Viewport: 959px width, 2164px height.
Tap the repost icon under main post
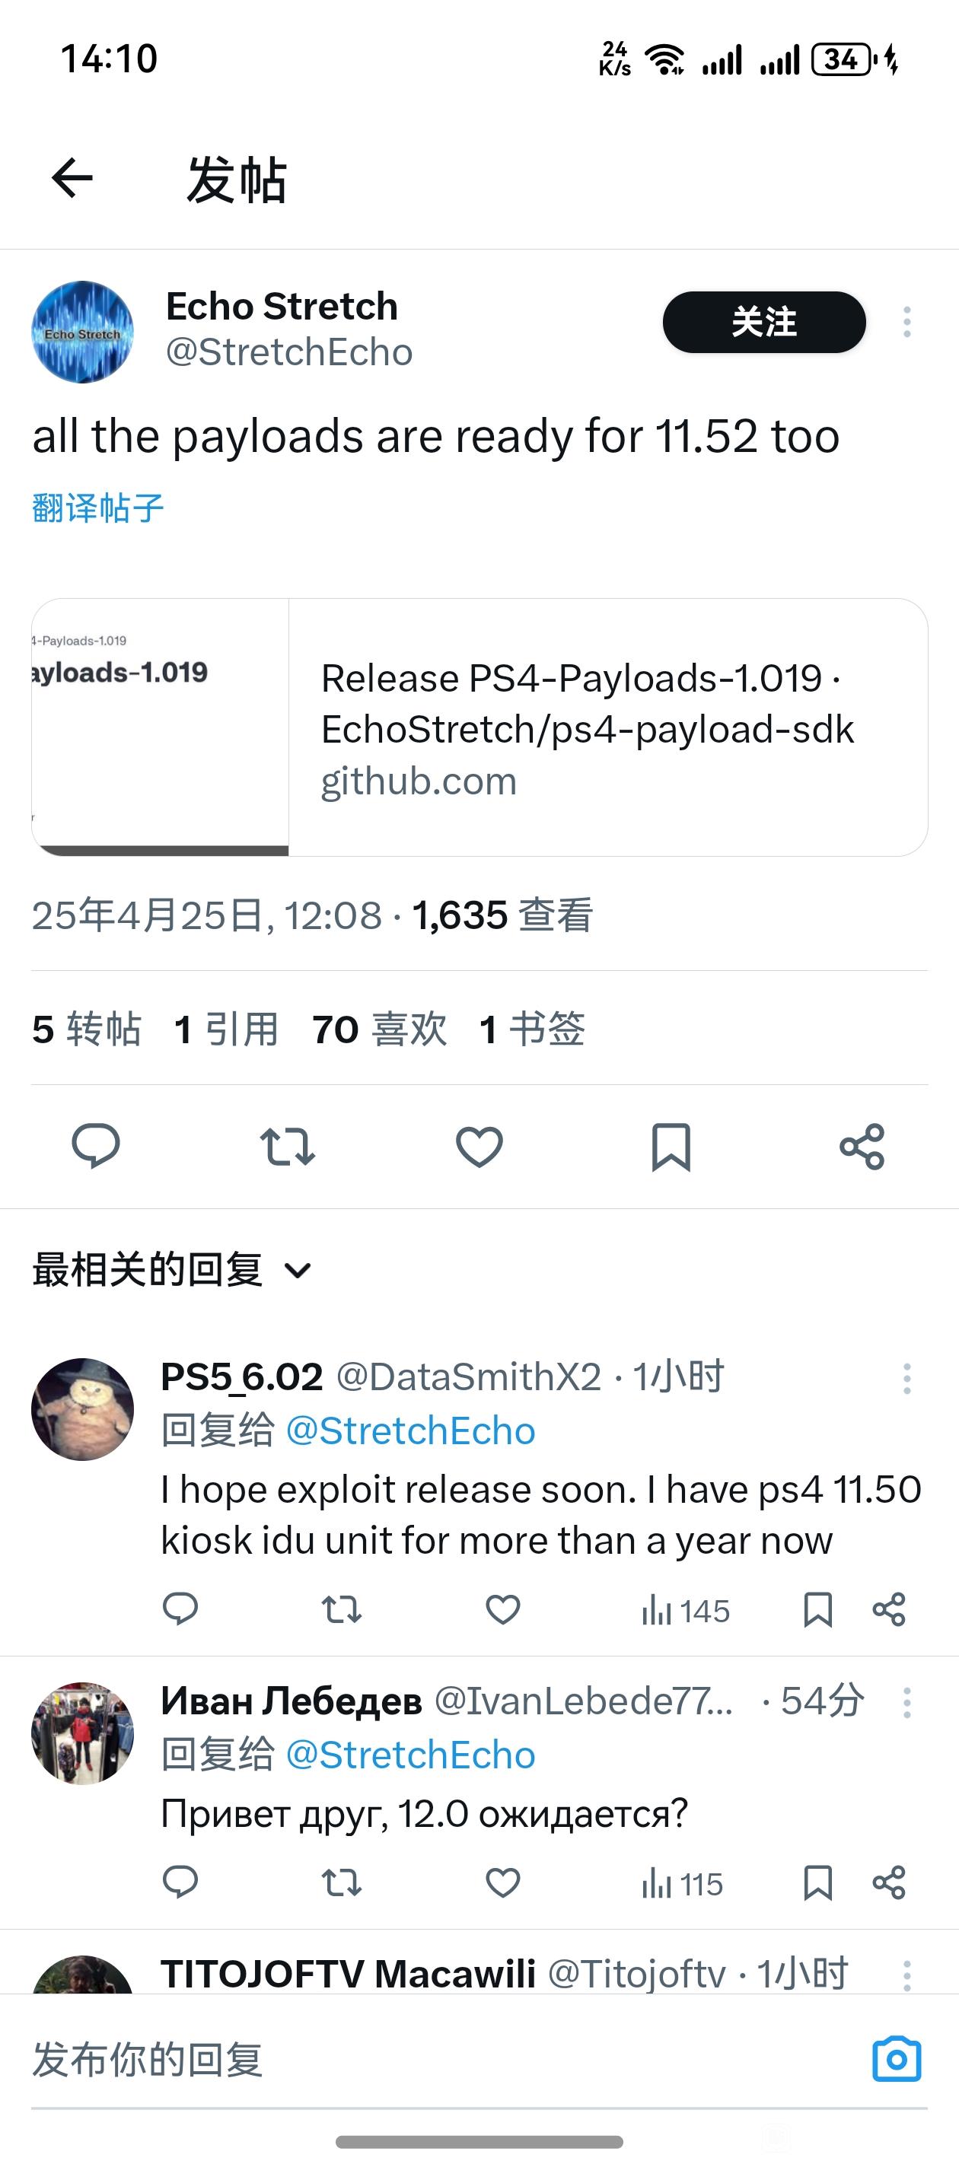pyautogui.click(x=288, y=1147)
